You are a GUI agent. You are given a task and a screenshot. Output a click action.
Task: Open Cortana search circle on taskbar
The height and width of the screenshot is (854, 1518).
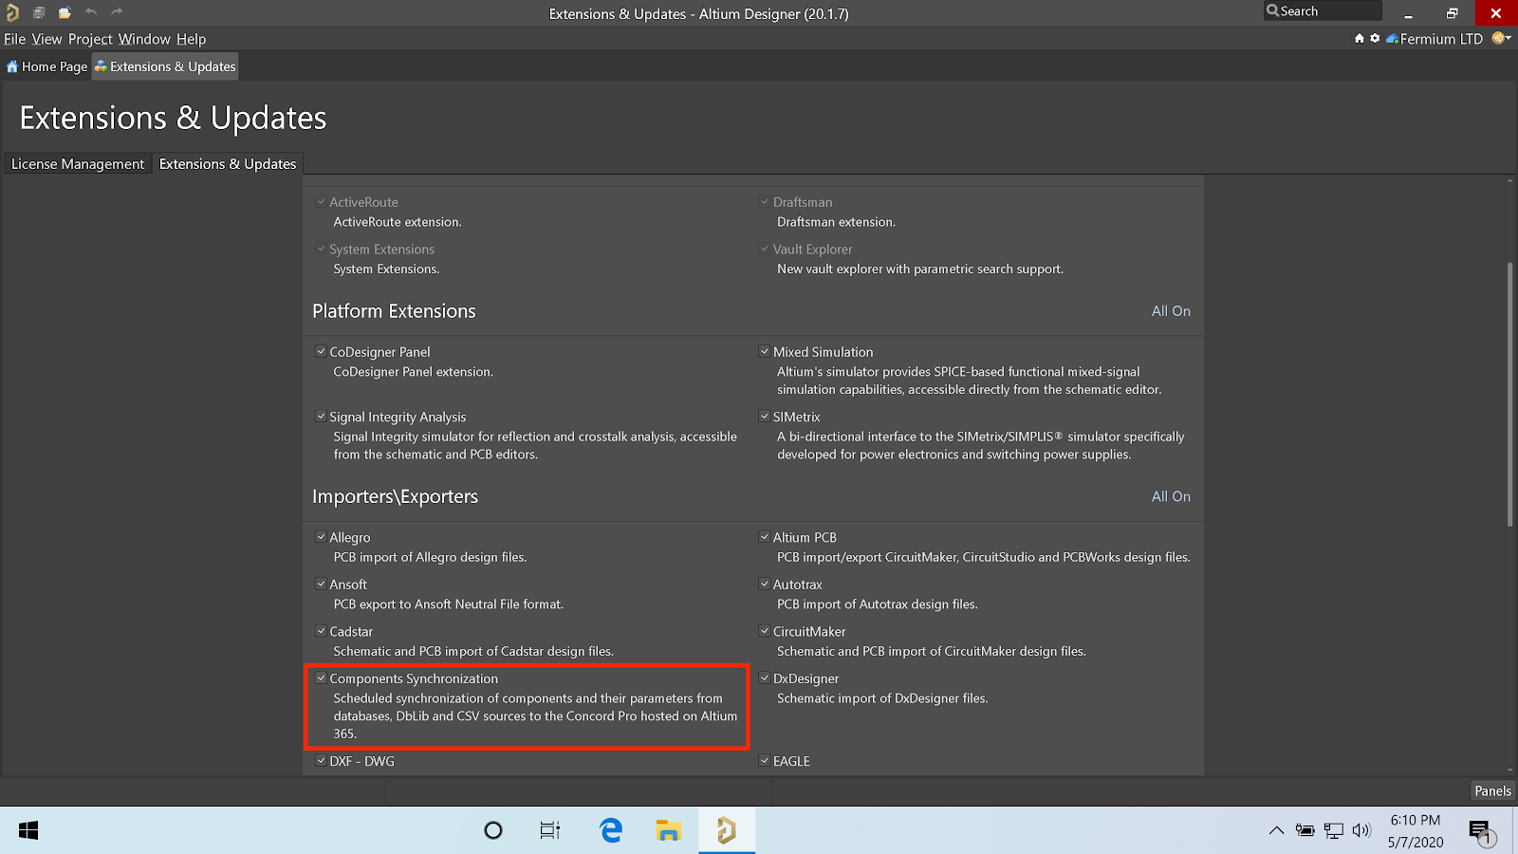(x=493, y=830)
